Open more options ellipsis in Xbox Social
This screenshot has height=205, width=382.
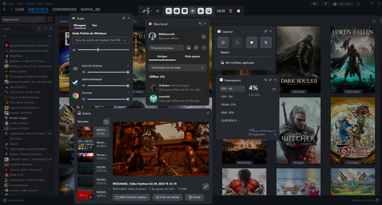[204, 48]
